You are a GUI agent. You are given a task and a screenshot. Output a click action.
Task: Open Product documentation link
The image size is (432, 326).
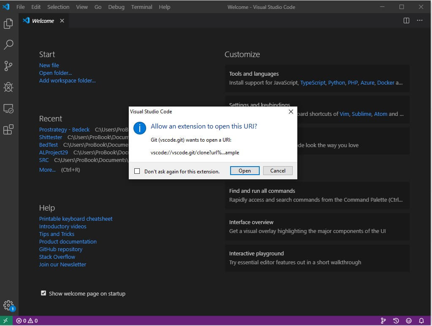click(x=68, y=241)
